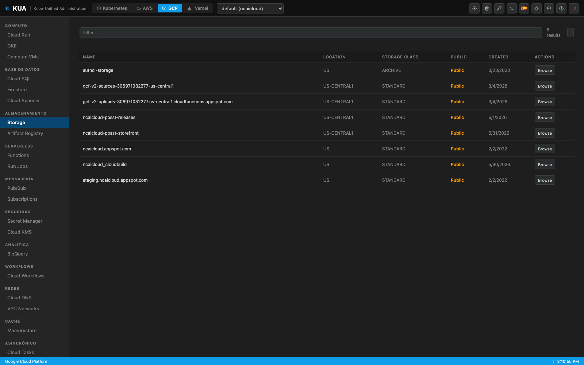Screen dimensions: 584x365
Task: Open Cloud Workflows
Action: [34, 276]
